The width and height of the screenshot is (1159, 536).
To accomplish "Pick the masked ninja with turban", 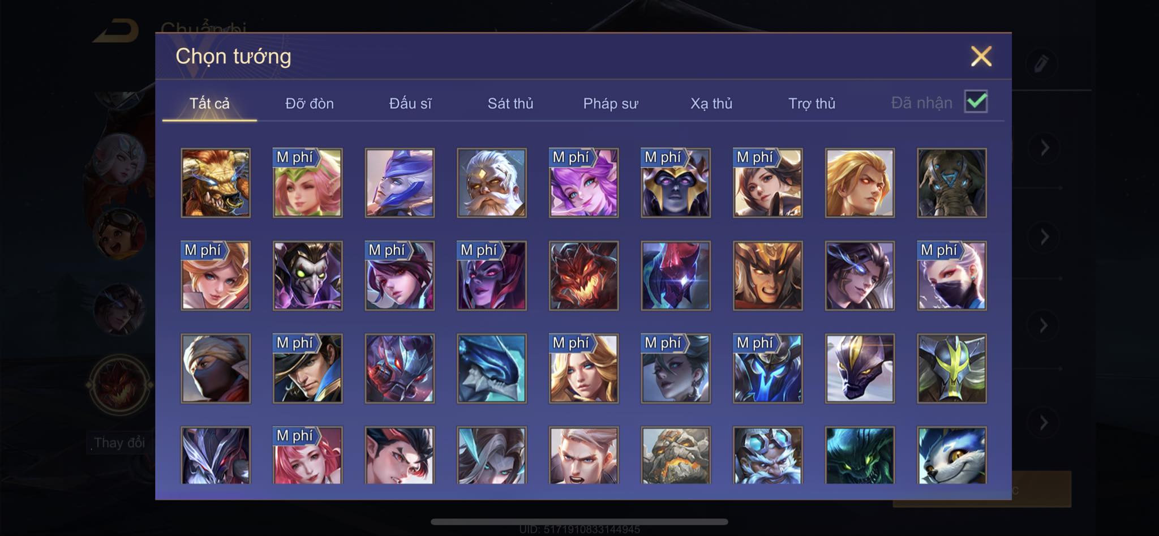I will point(216,368).
